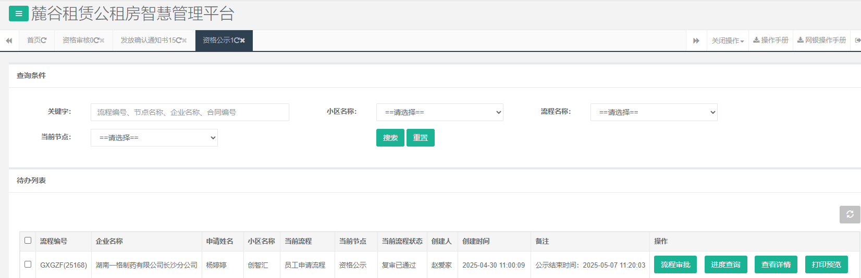Open the 小区名称 dropdown
This screenshot has height=278, width=861.
pos(439,112)
